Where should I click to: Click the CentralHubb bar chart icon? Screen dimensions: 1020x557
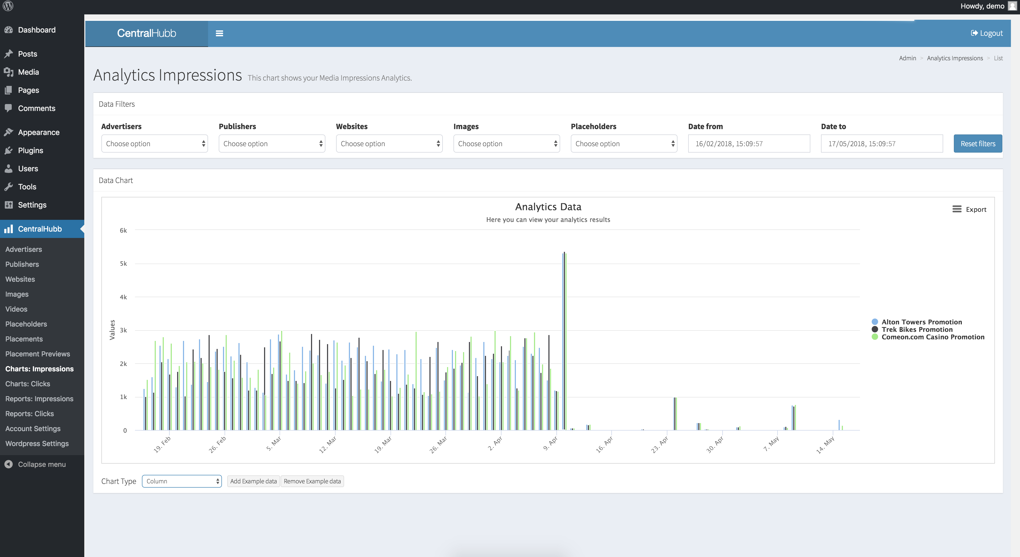point(8,229)
